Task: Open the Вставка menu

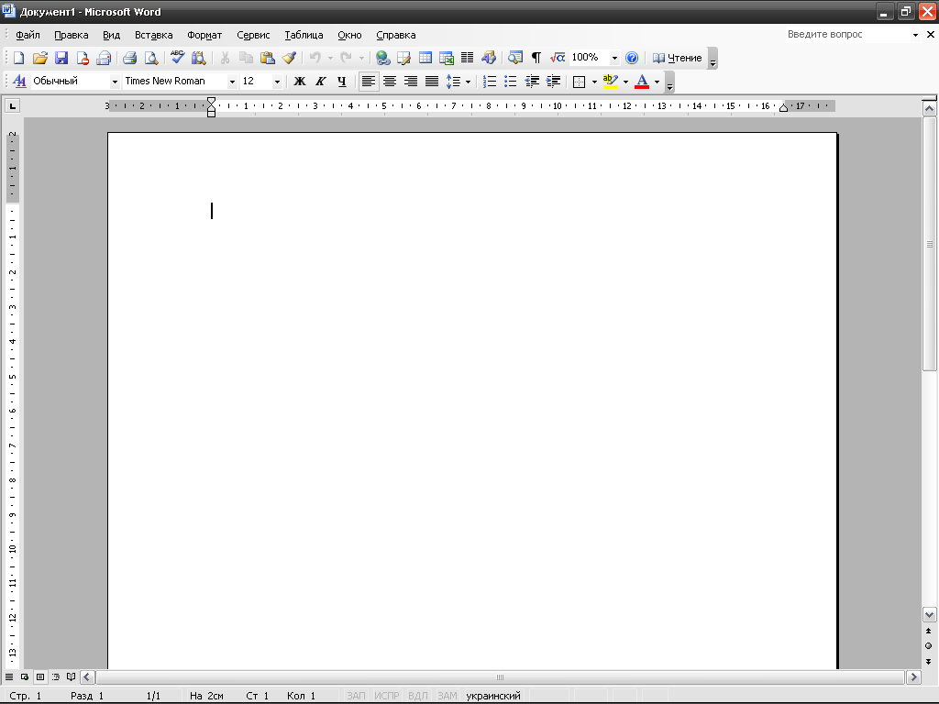Action: coord(153,35)
